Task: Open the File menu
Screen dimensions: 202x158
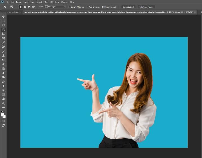Action: [7, 2]
